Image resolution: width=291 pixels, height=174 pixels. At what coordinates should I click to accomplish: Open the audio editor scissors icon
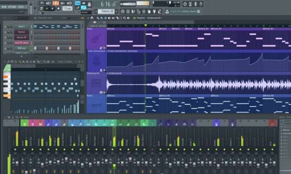click(x=190, y=4)
